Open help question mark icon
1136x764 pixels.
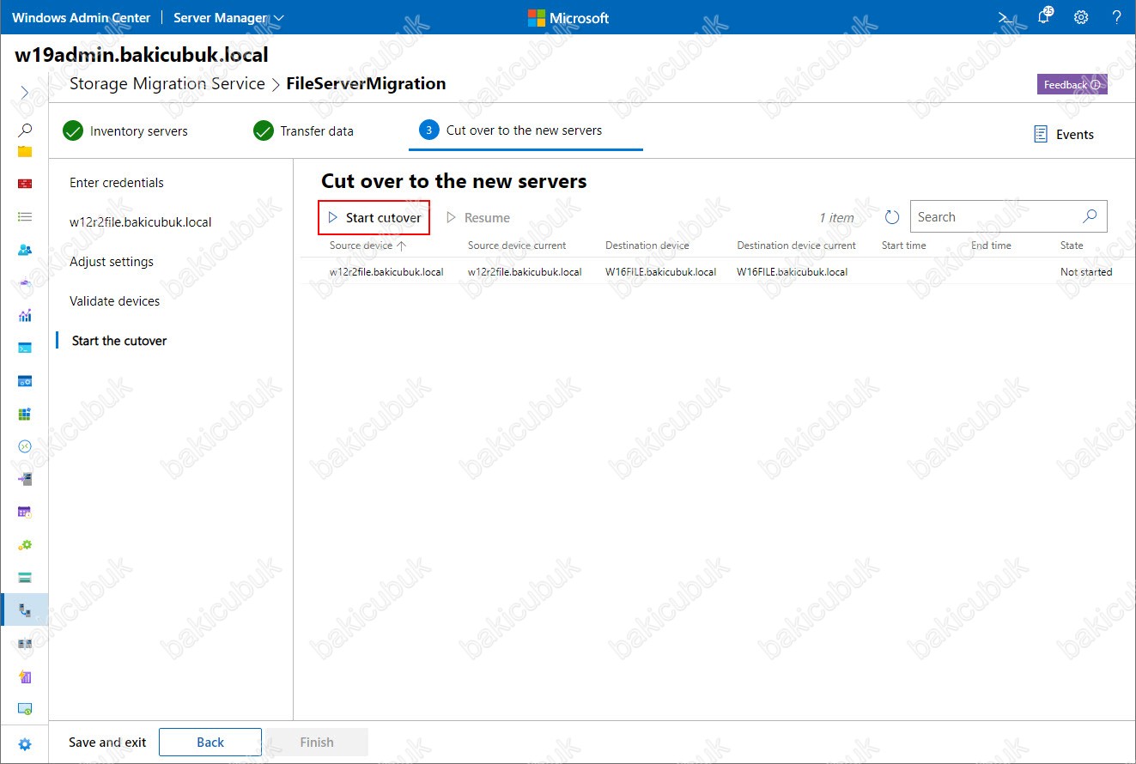click(1116, 17)
